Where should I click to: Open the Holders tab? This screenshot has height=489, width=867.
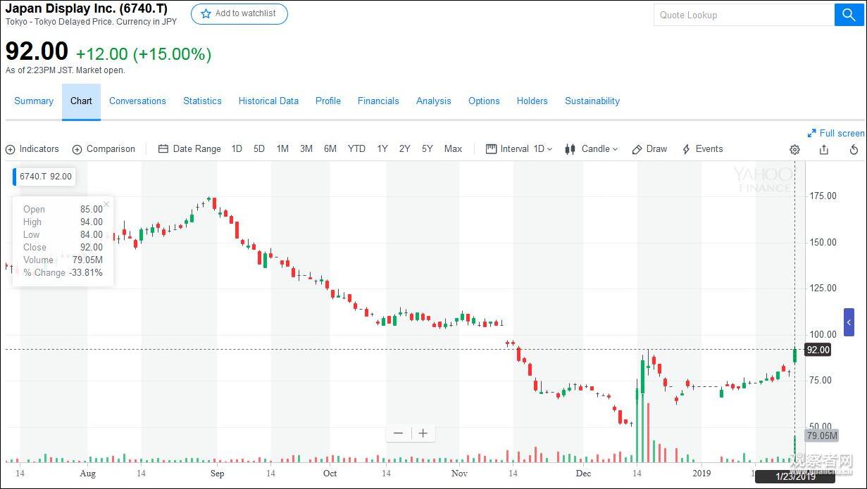[x=532, y=101]
